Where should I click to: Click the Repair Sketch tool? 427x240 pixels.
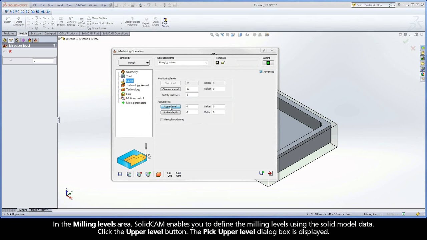pyautogui.click(x=146, y=22)
